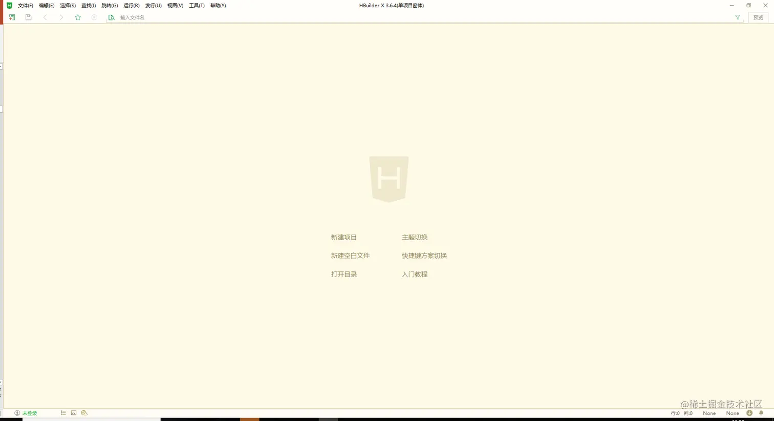The image size is (774, 421).
Task: Click the star favorites icon
Action: (x=78, y=17)
